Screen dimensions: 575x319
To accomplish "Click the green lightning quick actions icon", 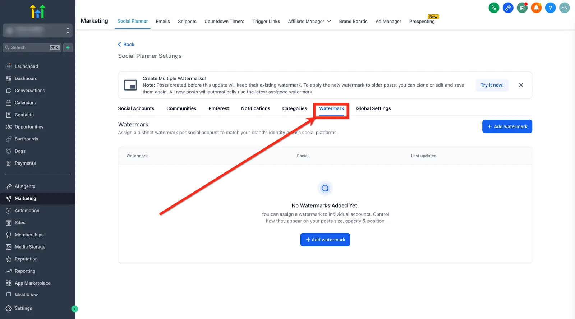I will pos(68,47).
